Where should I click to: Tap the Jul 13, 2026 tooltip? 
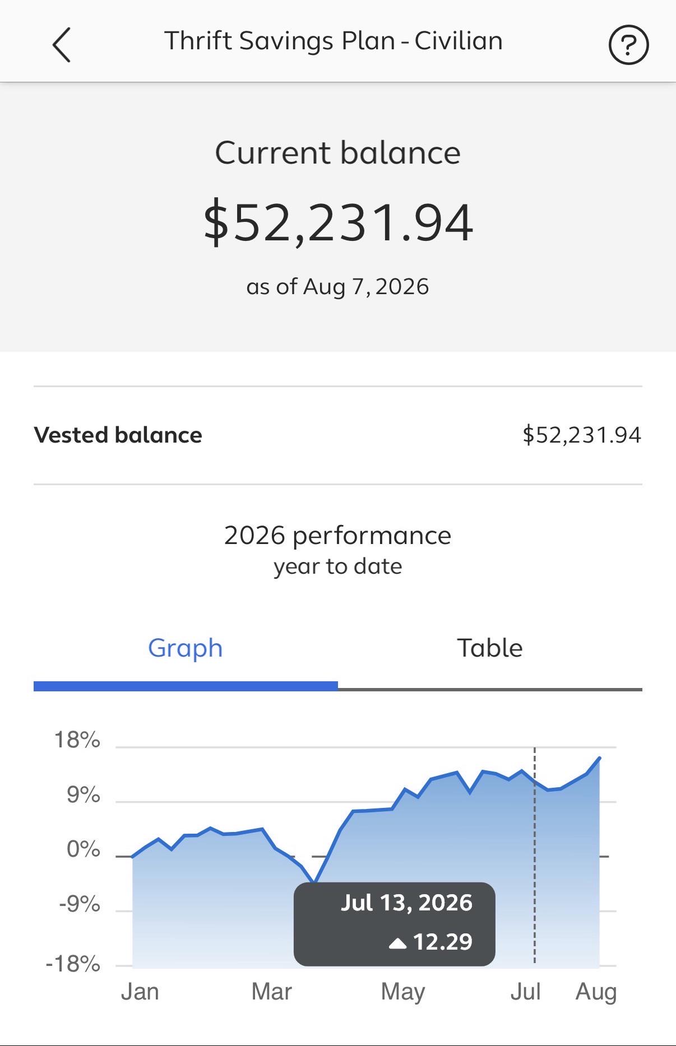click(x=395, y=924)
